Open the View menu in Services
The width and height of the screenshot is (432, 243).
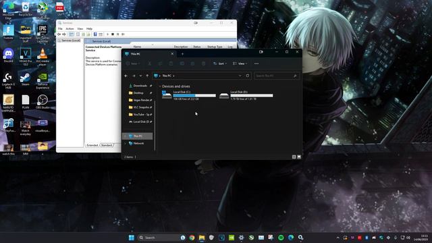point(80,28)
